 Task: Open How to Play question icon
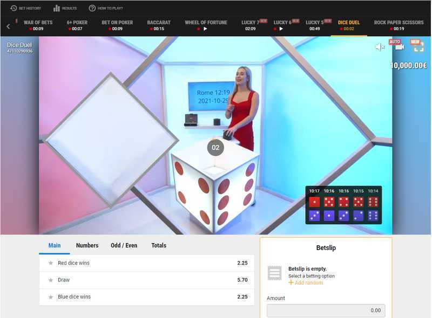coord(92,8)
